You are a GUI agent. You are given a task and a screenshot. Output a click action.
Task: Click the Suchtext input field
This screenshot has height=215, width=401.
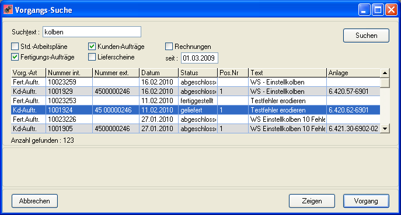92,32
